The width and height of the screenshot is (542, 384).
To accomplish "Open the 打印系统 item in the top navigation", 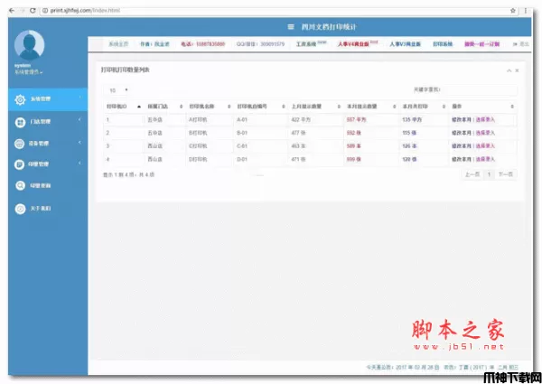I will click(x=443, y=44).
